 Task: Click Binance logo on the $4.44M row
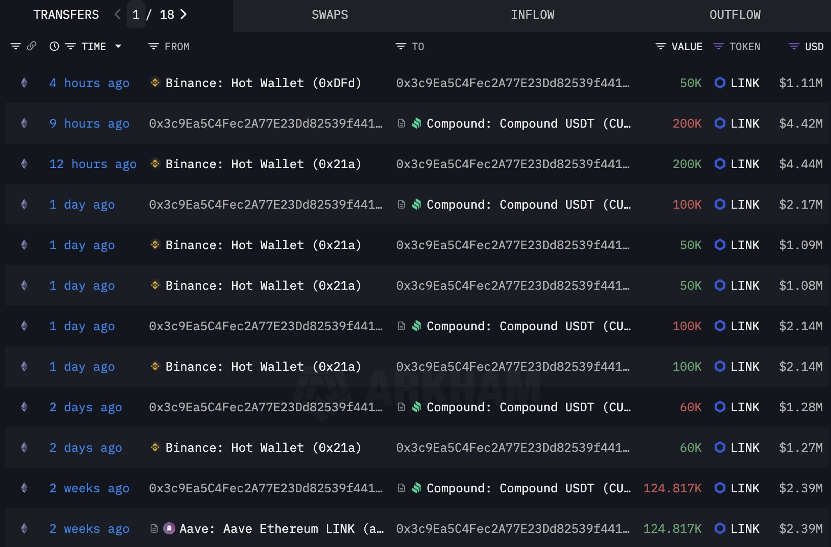coord(155,163)
